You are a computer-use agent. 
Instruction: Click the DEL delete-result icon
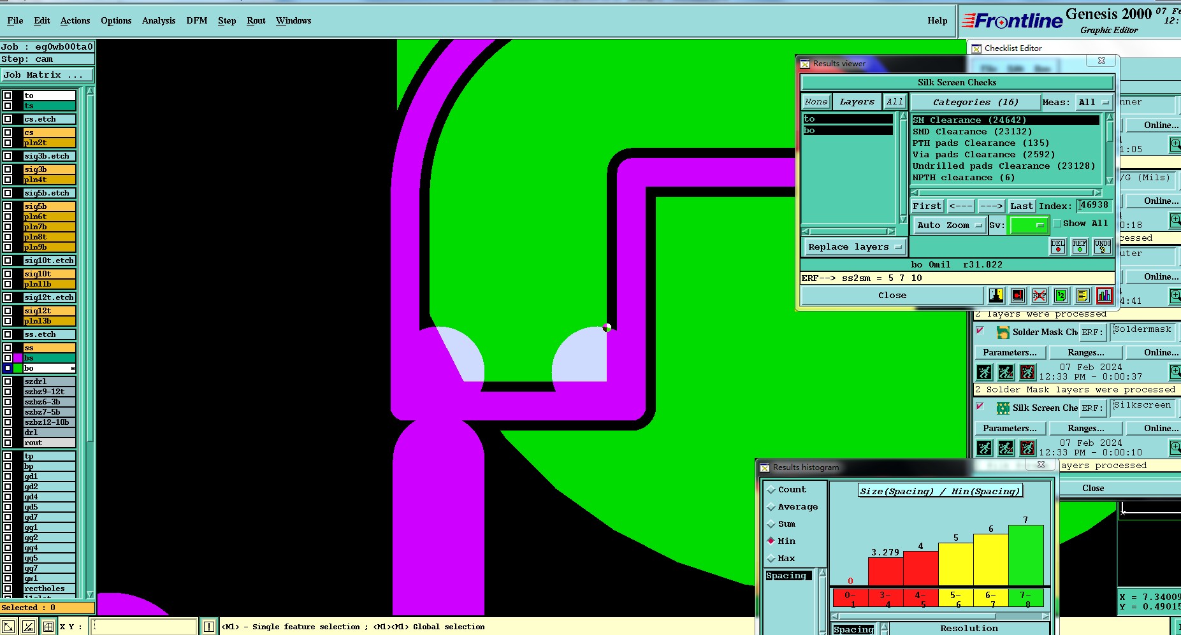tap(1058, 246)
